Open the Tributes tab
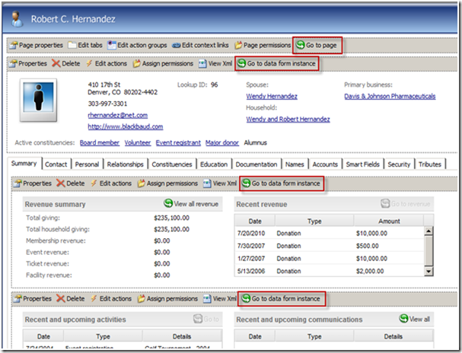Screen dimensions: 462x353 429,164
